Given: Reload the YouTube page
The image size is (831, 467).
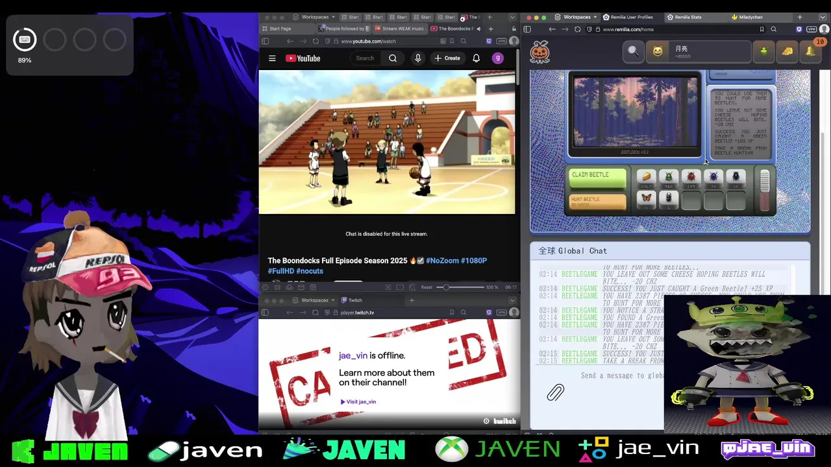Looking at the screenshot, I should [x=316, y=41].
